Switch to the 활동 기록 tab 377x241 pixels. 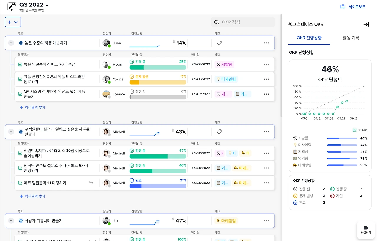[351, 38]
